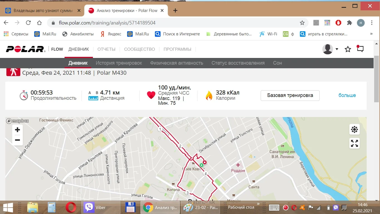Click the page vertical scrollbar
This screenshot has height=214, width=380.
(x=376, y=79)
